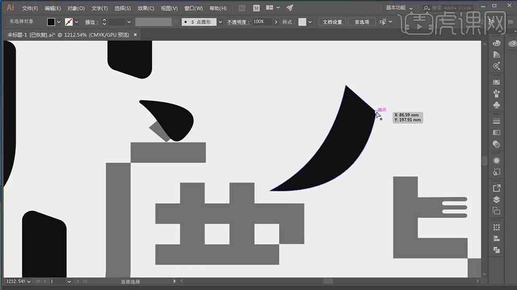Expand the Arrange Documents dropdown arrow

(278, 8)
